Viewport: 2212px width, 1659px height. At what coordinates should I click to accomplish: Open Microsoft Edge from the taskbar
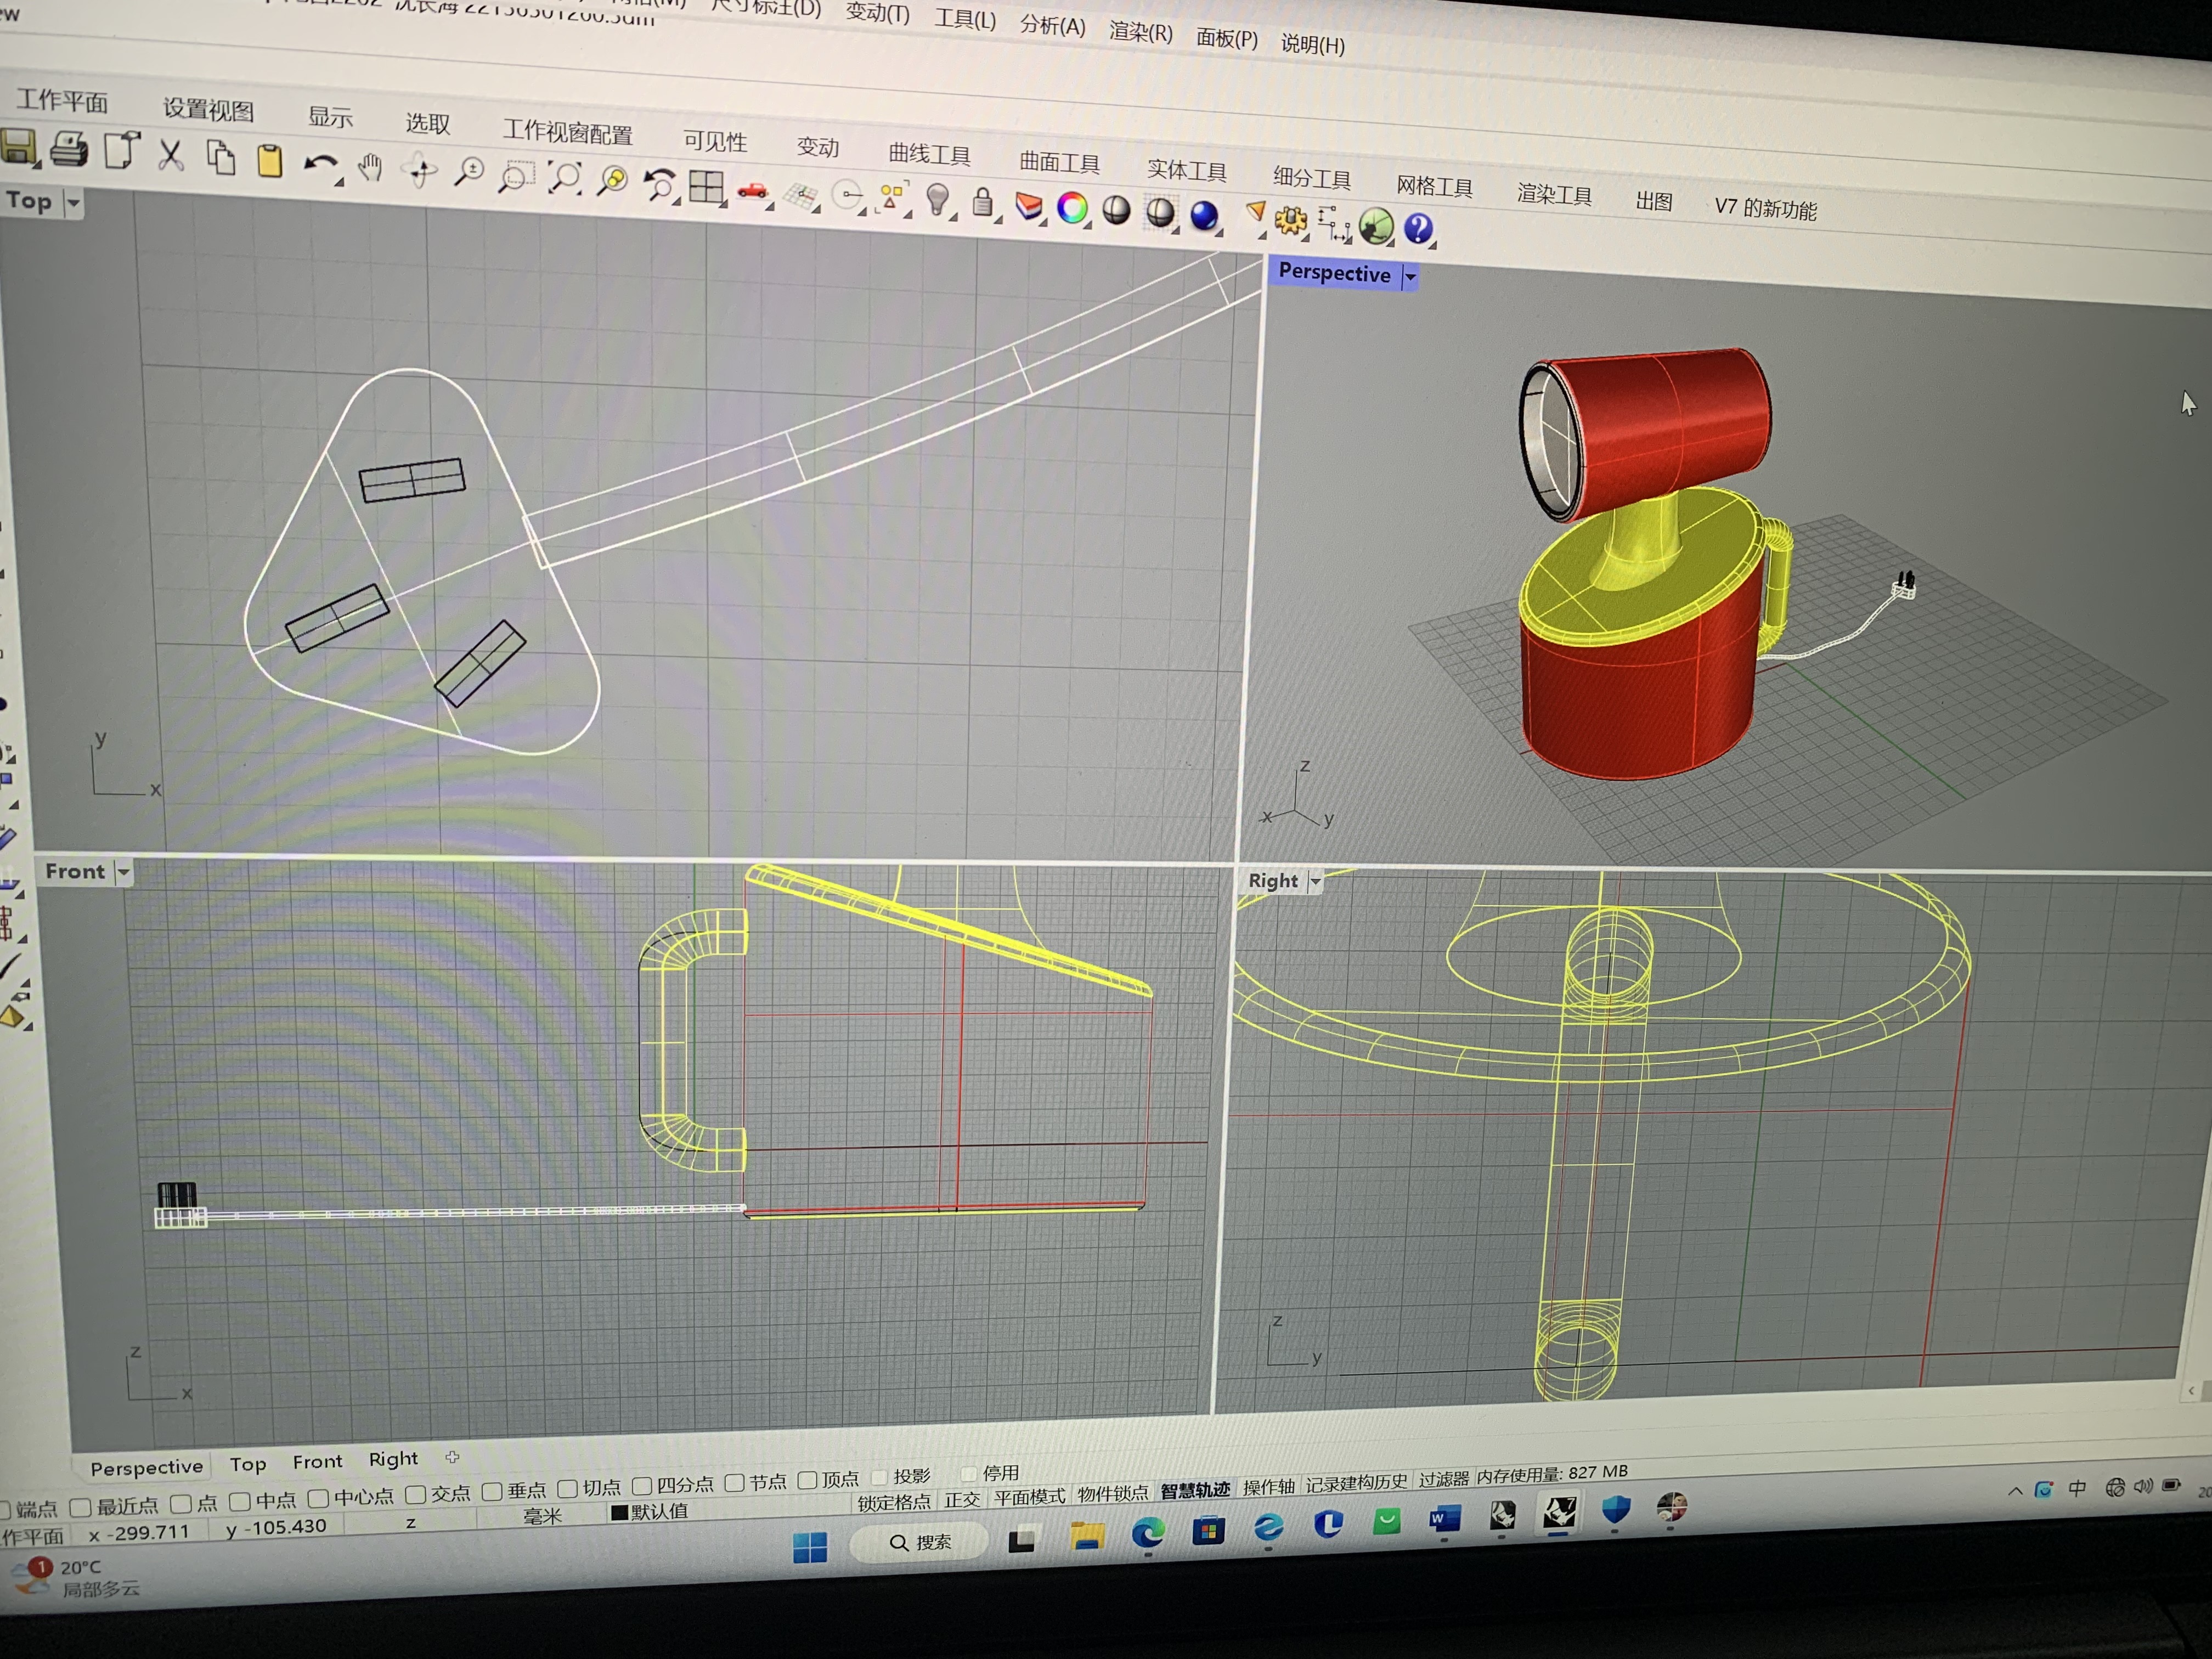click(1148, 1534)
